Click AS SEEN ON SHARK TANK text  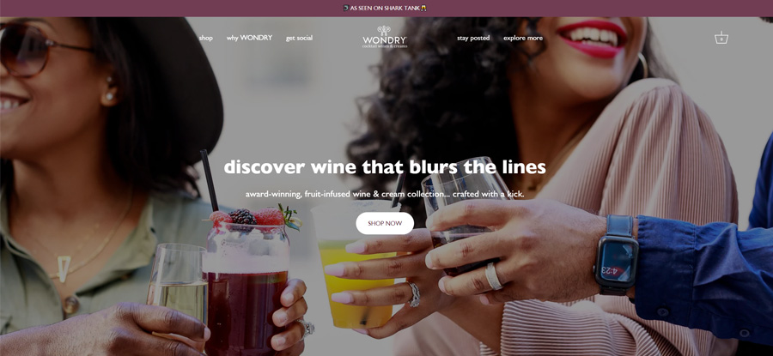click(x=385, y=9)
